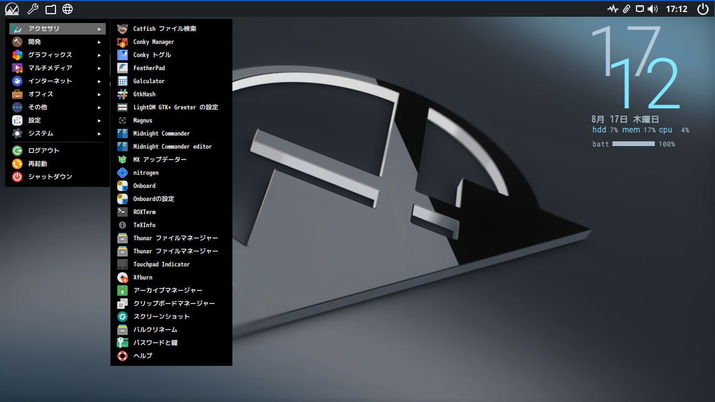Choose 再起動 to restart
The image size is (715, 402).
[x=58, y=164]
